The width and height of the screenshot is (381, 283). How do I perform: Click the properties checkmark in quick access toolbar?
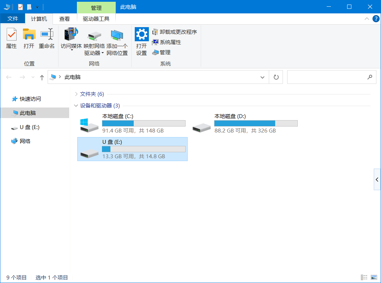(x=20, y=7)
